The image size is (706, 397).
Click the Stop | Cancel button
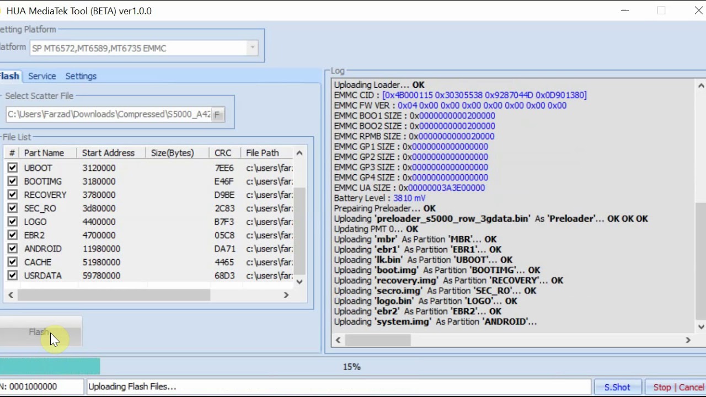(x=676, y=387)
